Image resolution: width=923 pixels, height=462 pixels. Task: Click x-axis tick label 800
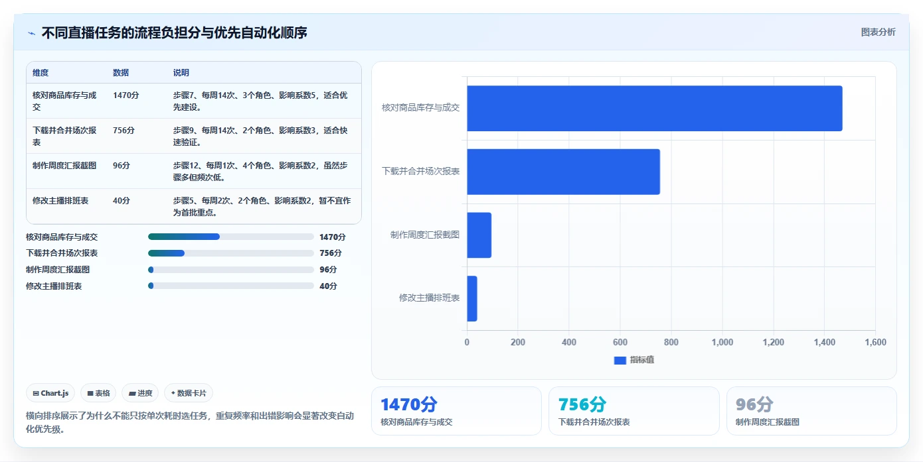coord(671,343)
